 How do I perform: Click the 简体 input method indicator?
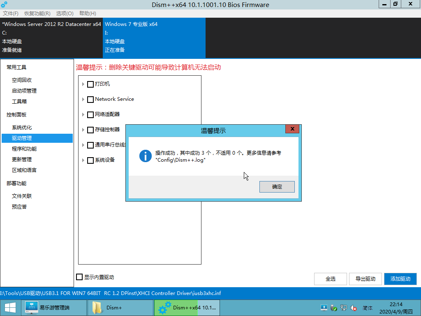tap(368, 308)
